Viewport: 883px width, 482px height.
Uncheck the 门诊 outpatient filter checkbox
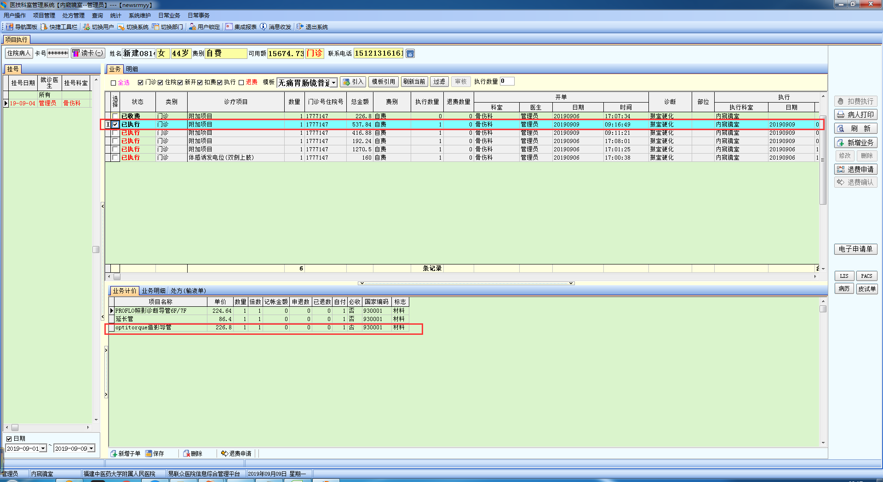coord(141,82)
